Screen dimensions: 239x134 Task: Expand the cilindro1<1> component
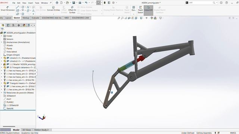click(1, 58)
